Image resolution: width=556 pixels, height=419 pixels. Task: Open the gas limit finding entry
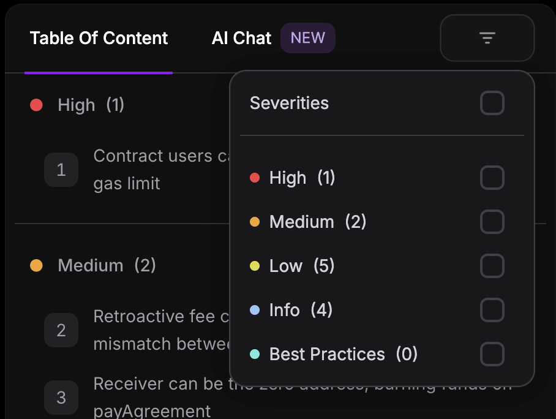click(x=141, y=170)
